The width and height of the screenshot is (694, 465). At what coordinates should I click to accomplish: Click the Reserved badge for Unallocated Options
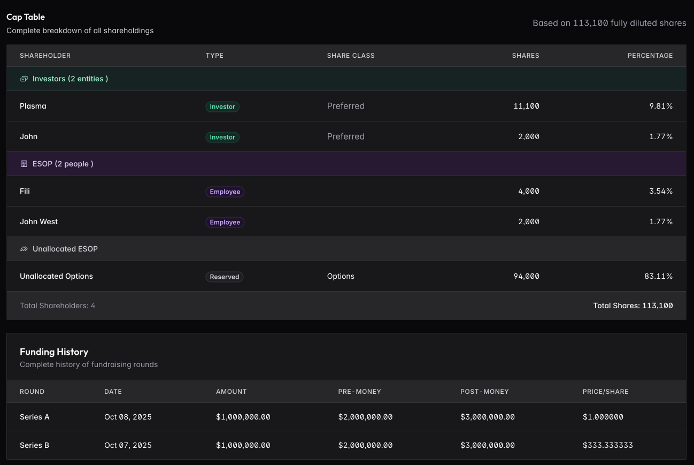click(x=224, y=277)
